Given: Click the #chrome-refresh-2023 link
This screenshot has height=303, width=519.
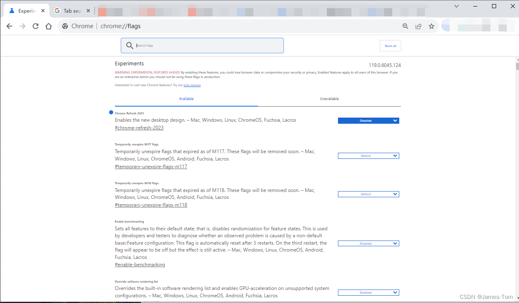Looking at the screenshot, I should 139,128.
